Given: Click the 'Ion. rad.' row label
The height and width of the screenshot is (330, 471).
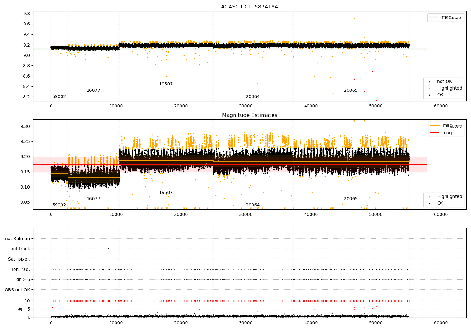Looking at the screenshot, I should [21, 270].
